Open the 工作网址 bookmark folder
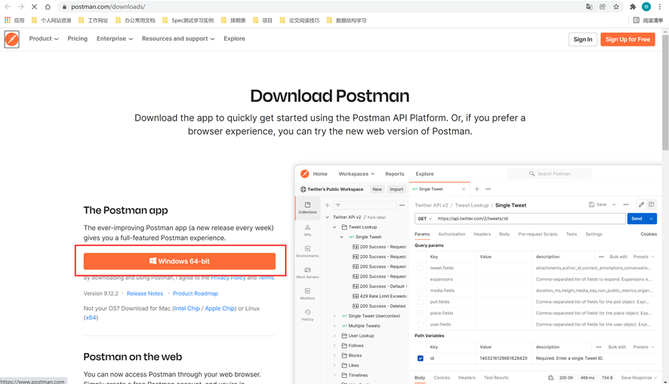Image resolution: width=669 pixels, height=384 pixels. click(x=94, y=20)
